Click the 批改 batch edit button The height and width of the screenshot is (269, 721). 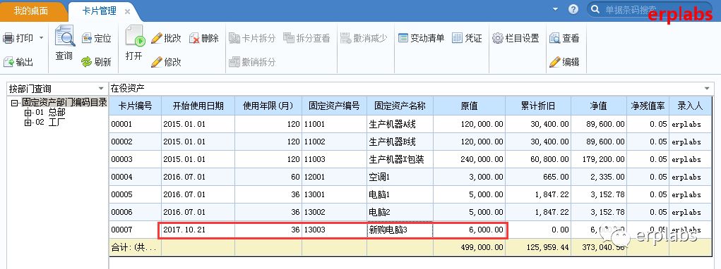[x=166, y=38]
